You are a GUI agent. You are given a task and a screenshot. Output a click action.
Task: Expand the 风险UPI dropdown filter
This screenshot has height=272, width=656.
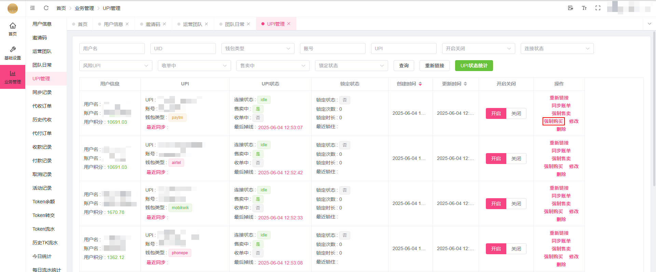(x=115, y=66)
